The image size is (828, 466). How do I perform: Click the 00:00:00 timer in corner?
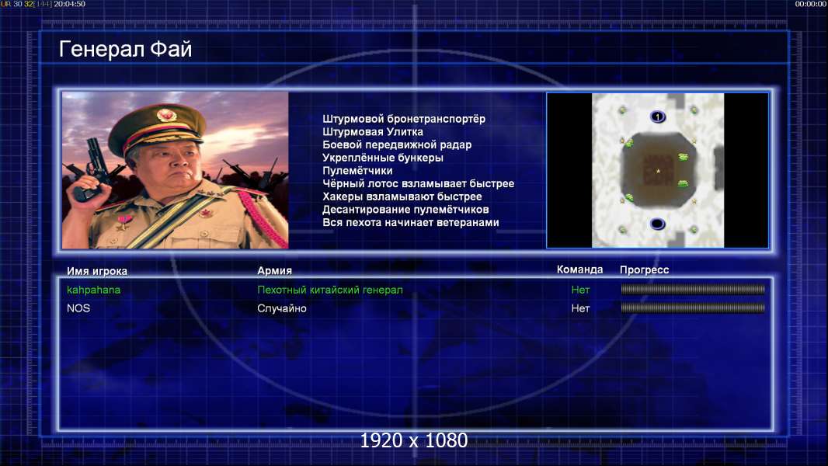point(811,4)
